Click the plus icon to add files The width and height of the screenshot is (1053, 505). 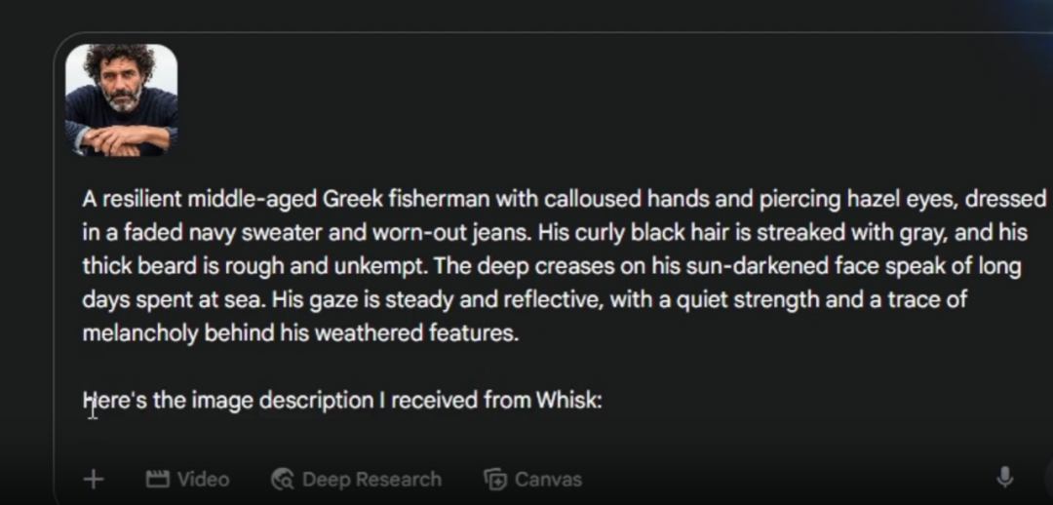point(94,479)
